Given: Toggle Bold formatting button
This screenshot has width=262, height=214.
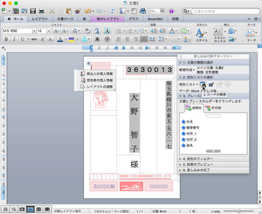Looking at the screenshot, I should pos(6,39).
